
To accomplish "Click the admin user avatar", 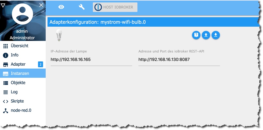I will click(22, 14).
